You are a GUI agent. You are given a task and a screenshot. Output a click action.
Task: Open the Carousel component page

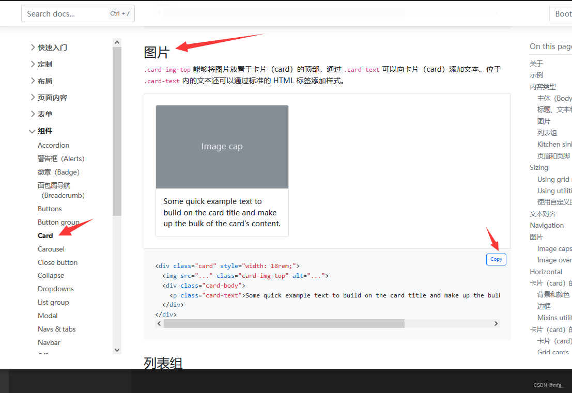coord(51,248)
